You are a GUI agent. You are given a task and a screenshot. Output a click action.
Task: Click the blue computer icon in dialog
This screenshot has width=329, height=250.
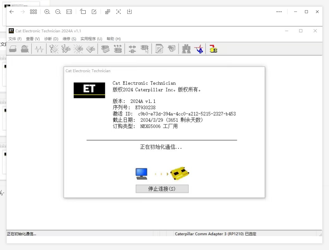click(141, 174)
